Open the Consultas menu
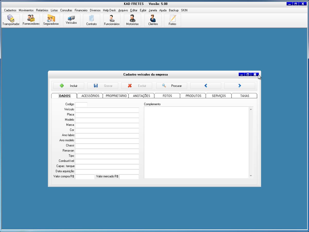This screenshot has width=309, height=232. pos(66,10)
